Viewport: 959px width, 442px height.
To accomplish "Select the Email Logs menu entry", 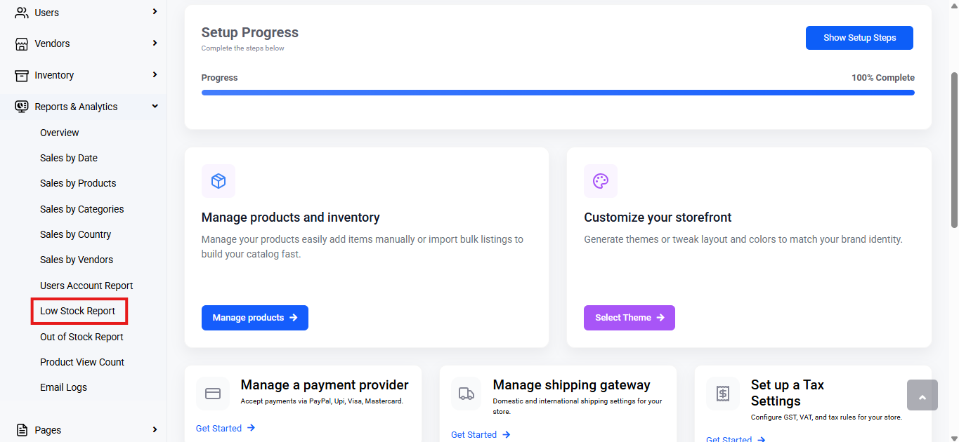I will 63,387.
